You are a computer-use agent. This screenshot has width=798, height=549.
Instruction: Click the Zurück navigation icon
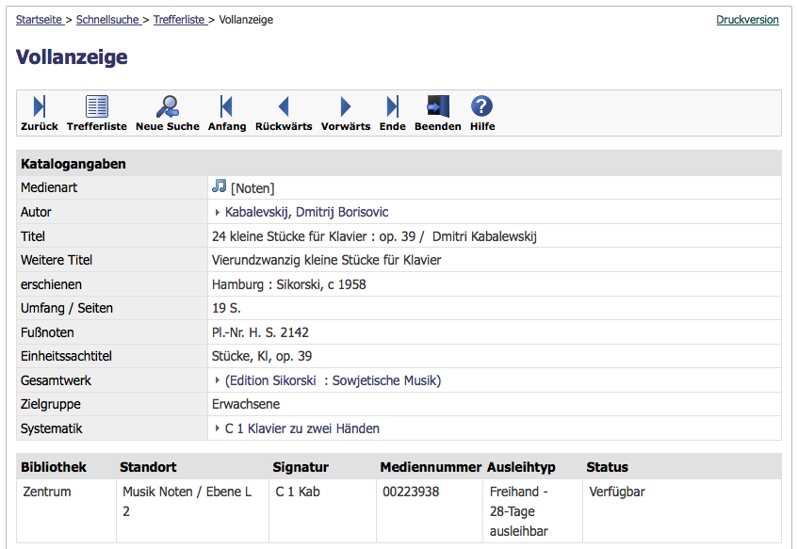(40, 106)
